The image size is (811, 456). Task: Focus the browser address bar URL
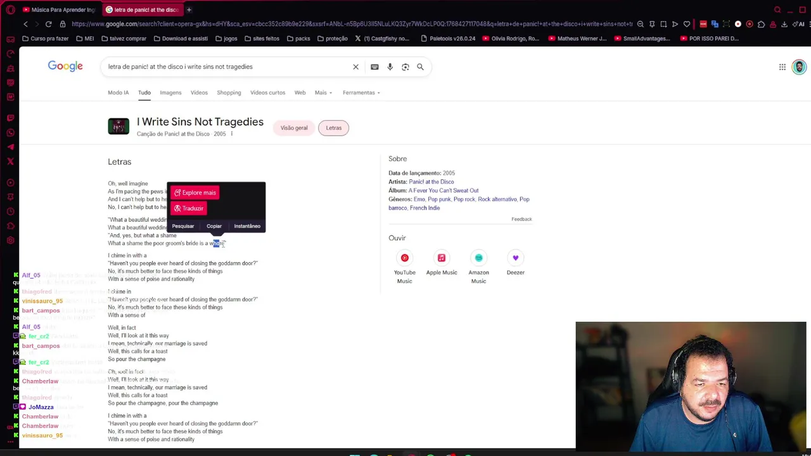click(352, 24)
